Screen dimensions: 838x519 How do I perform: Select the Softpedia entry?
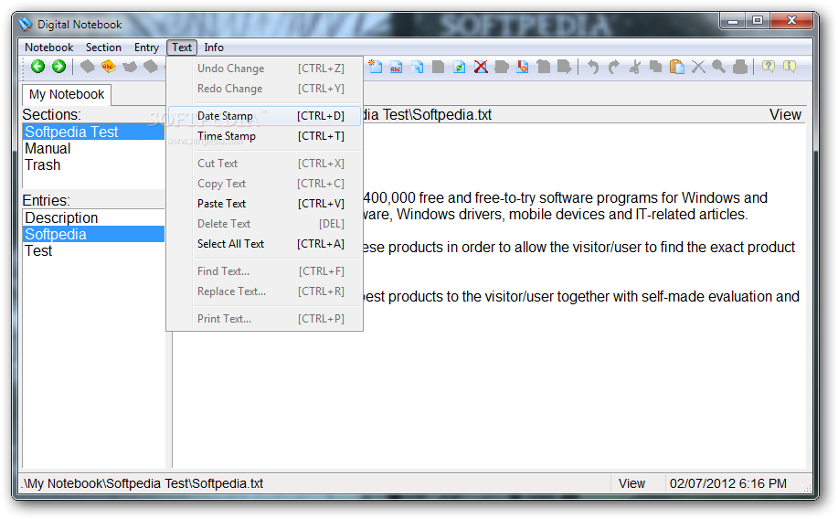(x=93, y=235)
